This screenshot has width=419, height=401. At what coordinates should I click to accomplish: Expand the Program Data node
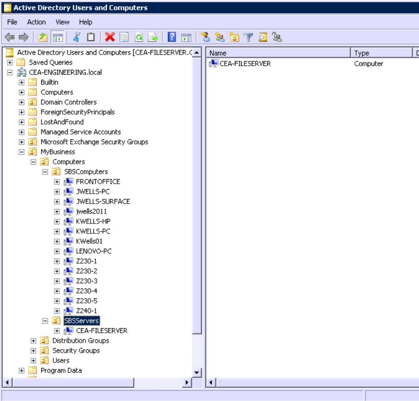tap(22, 370)
